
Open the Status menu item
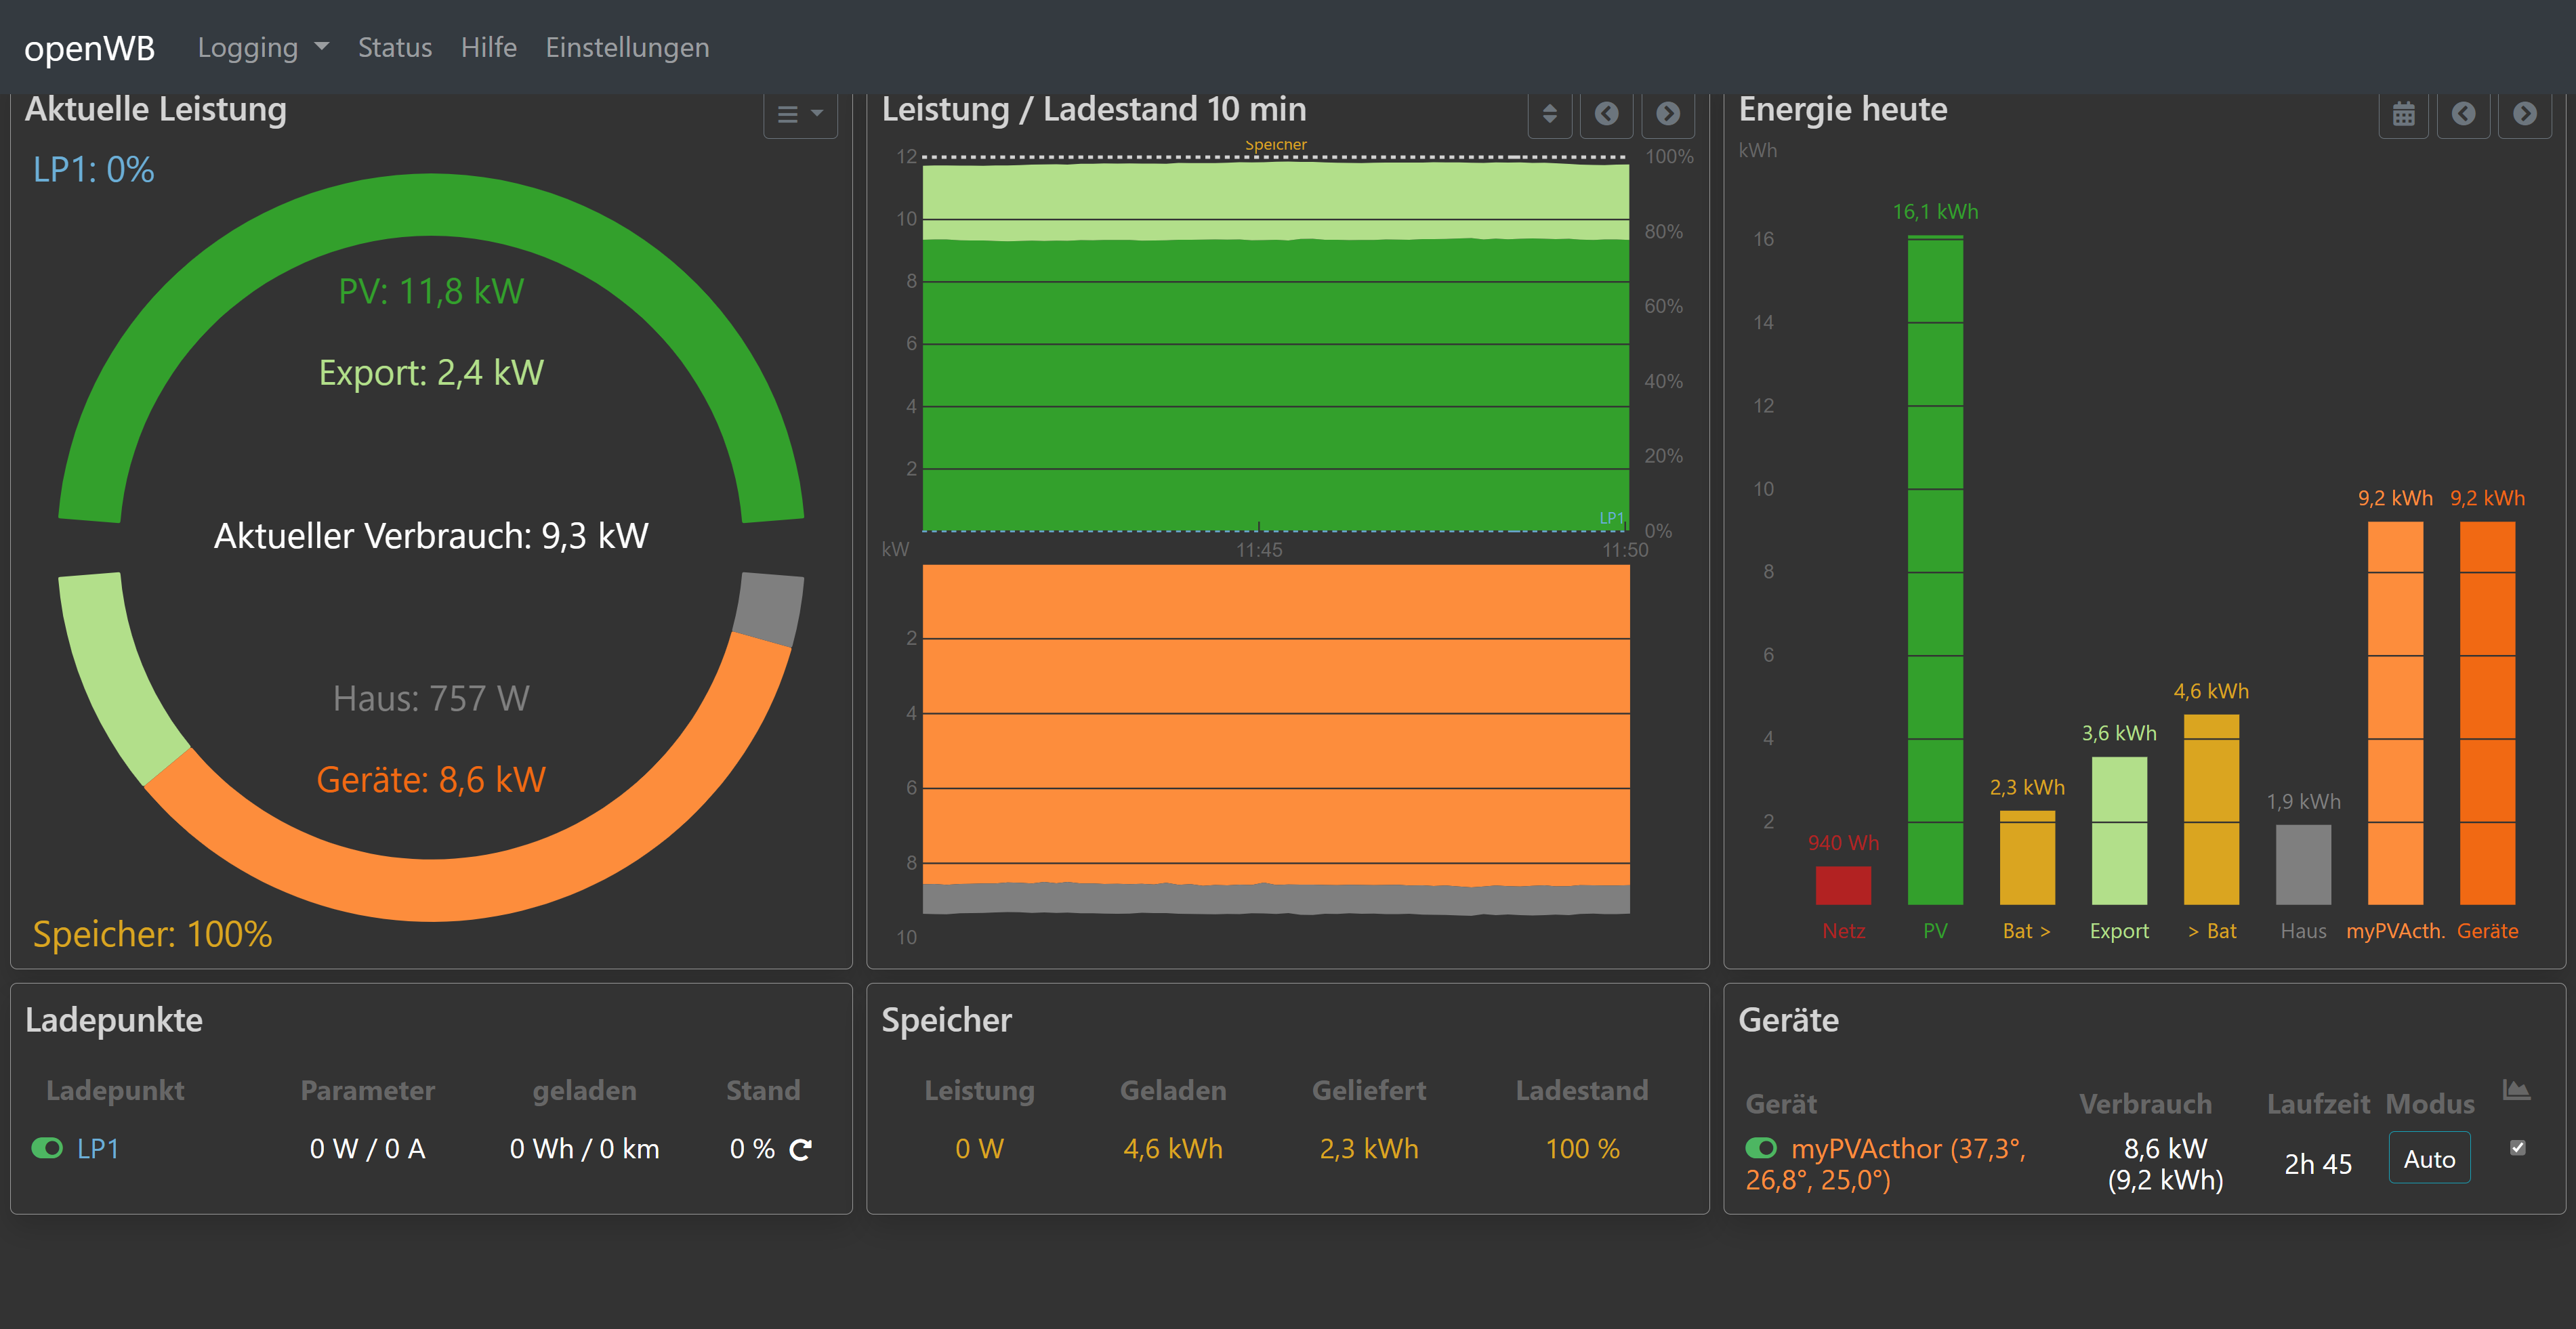point(394,47)
